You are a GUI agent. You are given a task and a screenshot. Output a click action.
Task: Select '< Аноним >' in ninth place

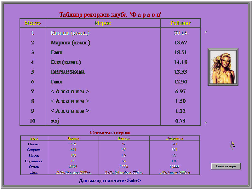(x=70, y=111)
